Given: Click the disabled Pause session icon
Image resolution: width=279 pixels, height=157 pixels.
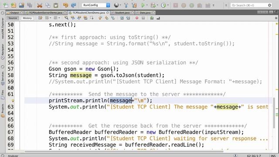Looking at the screenshot, I should click(184, 5).
